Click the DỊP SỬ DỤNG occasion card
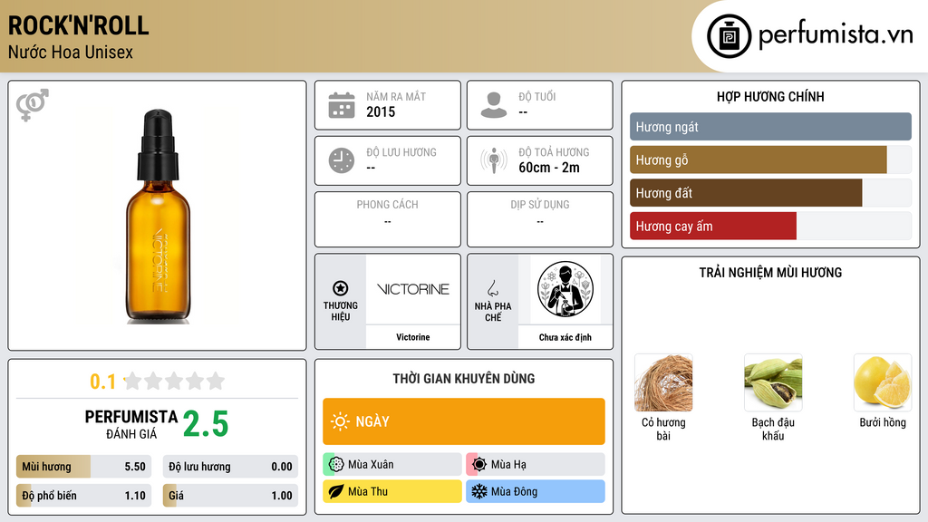 pyautogui.click(x=540, y=219)
